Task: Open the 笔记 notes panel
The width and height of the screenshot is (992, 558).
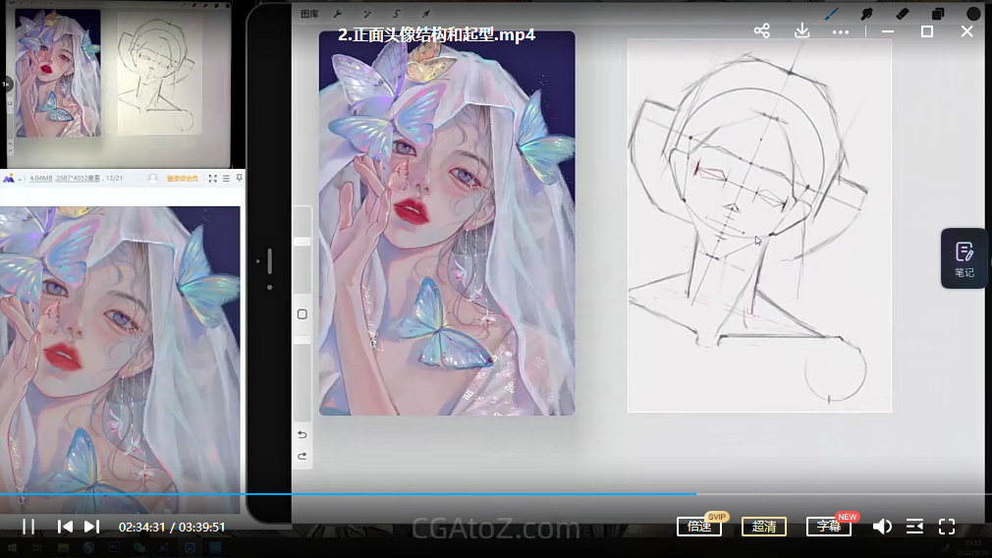Action: click(x=964, y=258)
